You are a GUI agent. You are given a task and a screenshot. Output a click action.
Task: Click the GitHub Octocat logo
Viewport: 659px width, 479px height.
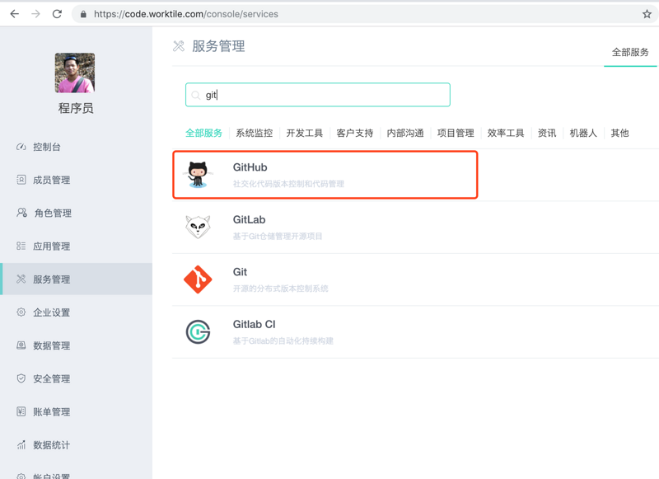pyautogui.click(x=198, y=175)
